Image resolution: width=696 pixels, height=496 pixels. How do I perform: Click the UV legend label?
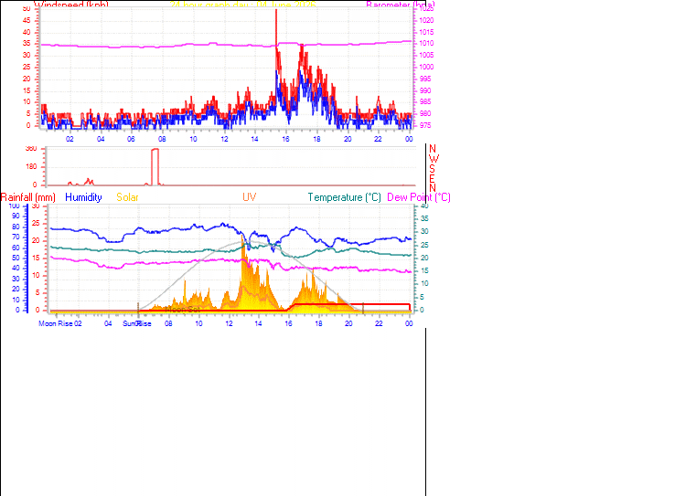click(249, 197)
